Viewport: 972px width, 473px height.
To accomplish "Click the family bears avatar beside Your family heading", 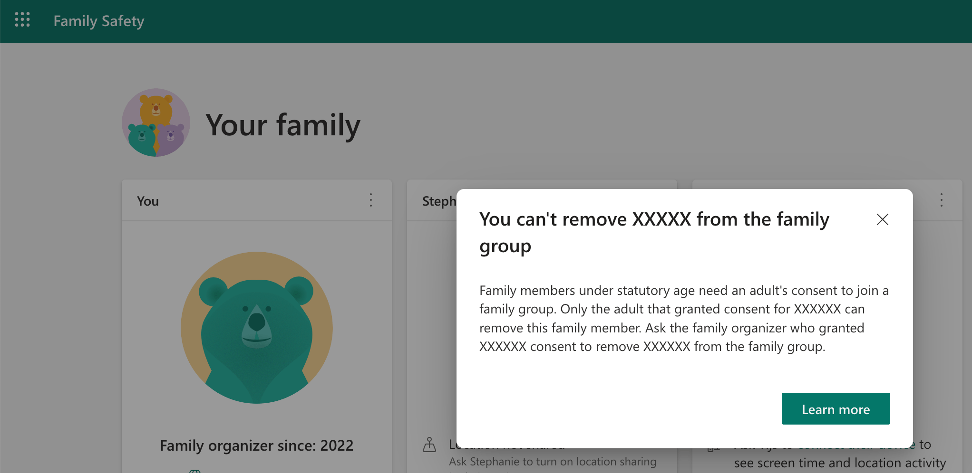I will [x=156, y=123].
